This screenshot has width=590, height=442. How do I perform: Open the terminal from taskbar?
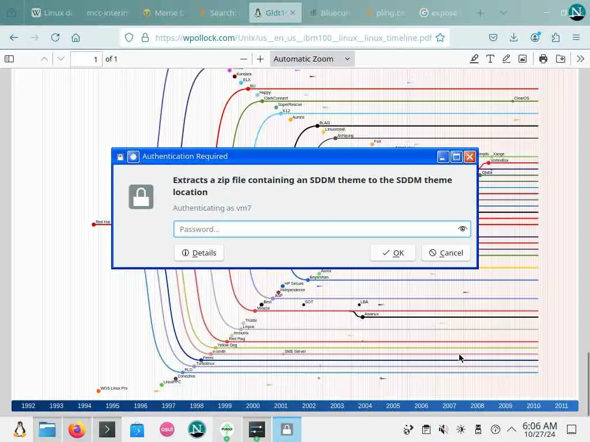pos(107,429)
